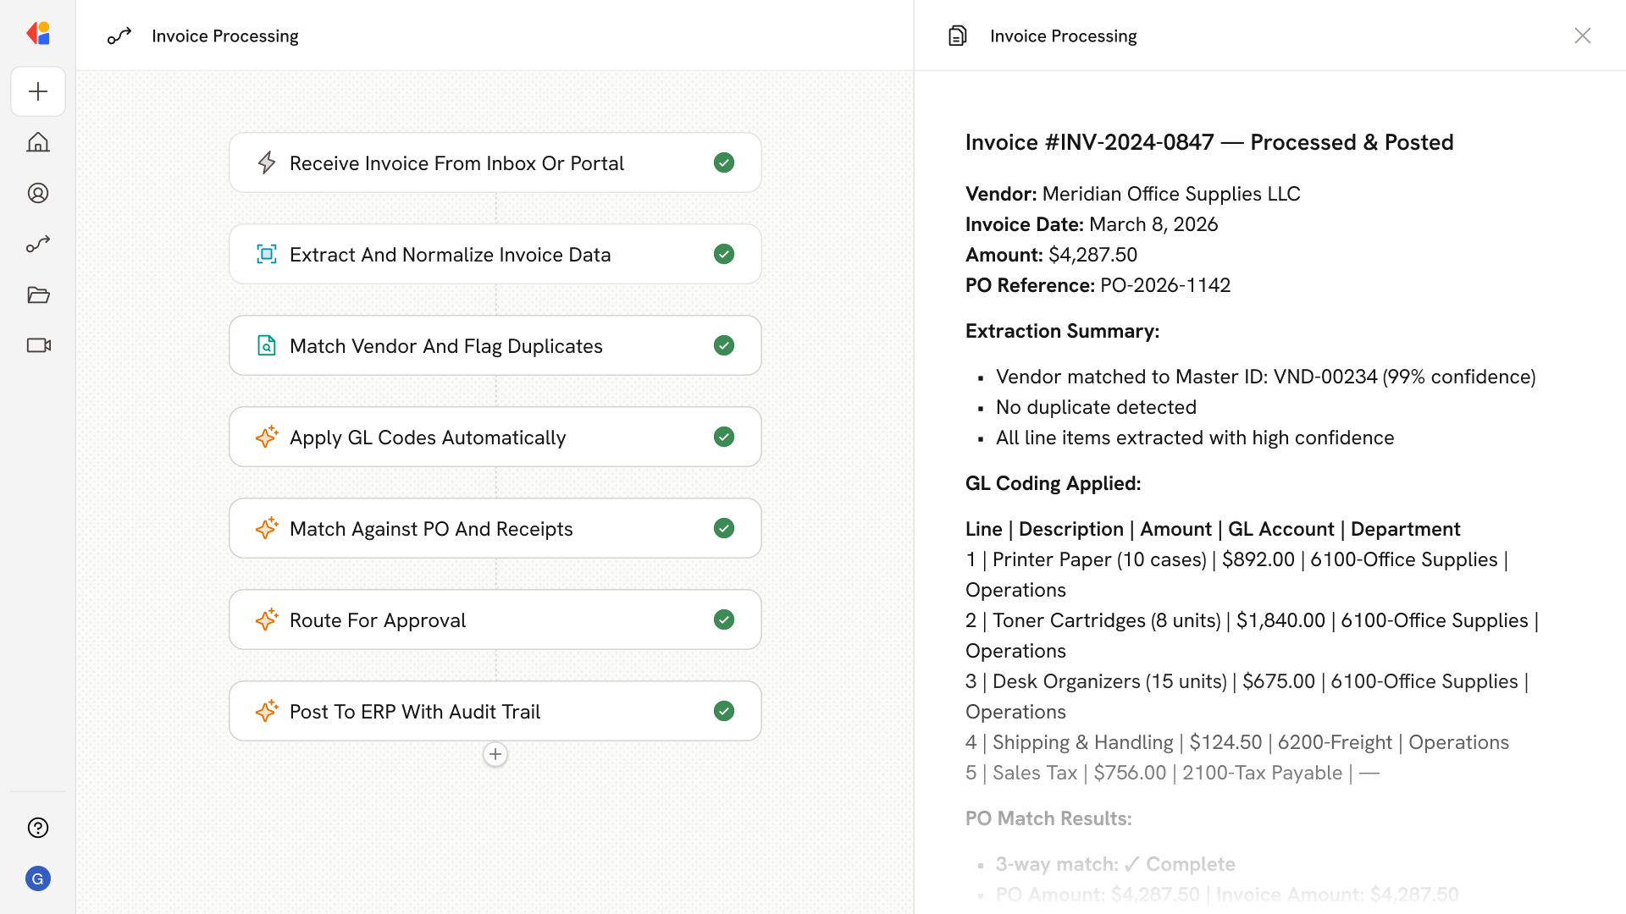Open Apply GL Codes Automatically step
The image size is (1626, 914).
[x=427, y=437]
